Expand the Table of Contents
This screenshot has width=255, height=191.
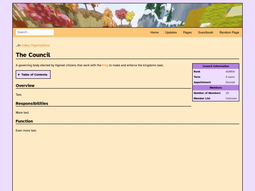[x=33, y=75]
